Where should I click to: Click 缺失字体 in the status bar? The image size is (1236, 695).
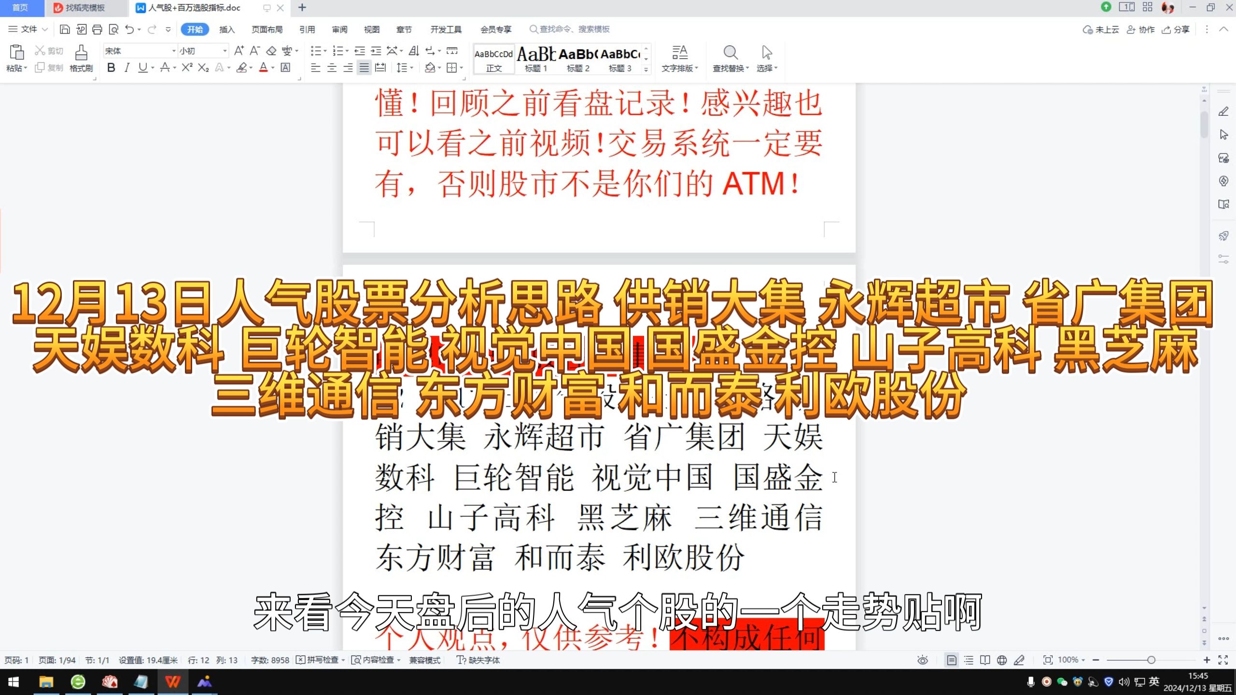click(x=478, y=660)
